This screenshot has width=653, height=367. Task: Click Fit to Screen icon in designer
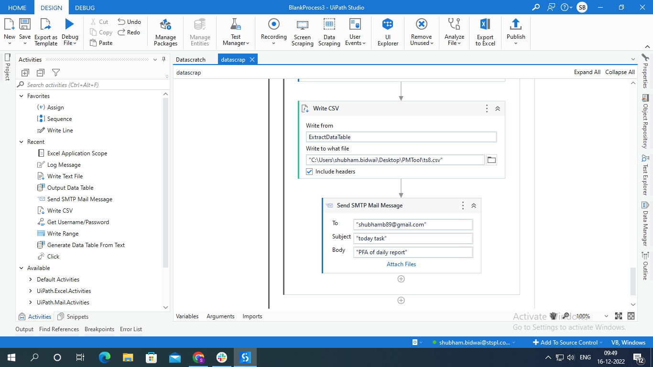click(619, 316)
